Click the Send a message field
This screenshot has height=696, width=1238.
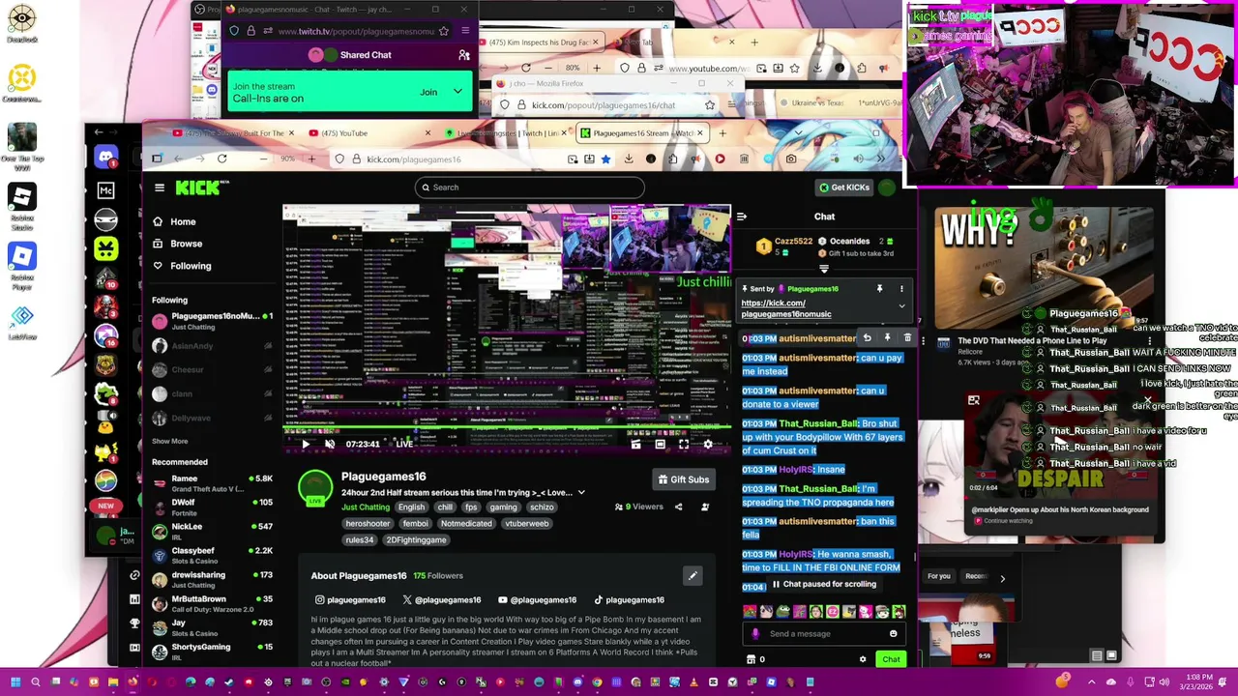823,634
